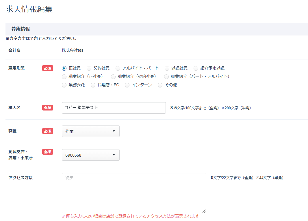
Task: Select the 正社員 employment type radio button
Action: coord(64,68)
